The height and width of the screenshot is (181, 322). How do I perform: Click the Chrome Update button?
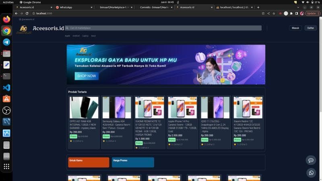click(313, 13)
